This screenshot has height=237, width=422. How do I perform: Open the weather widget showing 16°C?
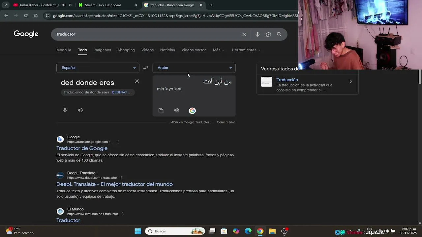[20, 231]
